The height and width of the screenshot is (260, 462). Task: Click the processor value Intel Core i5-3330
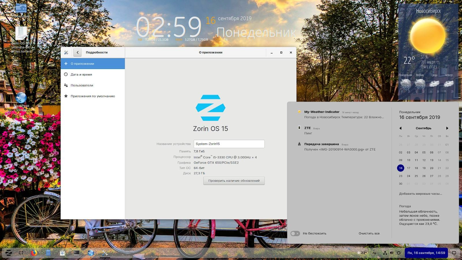pos(225,157)
